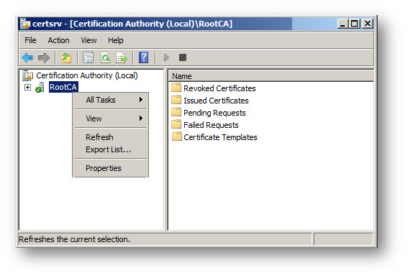Viewport: 408px width, 278px height.
Task: Click the Properties toolbar icon
Action: (x=89, y=57)
